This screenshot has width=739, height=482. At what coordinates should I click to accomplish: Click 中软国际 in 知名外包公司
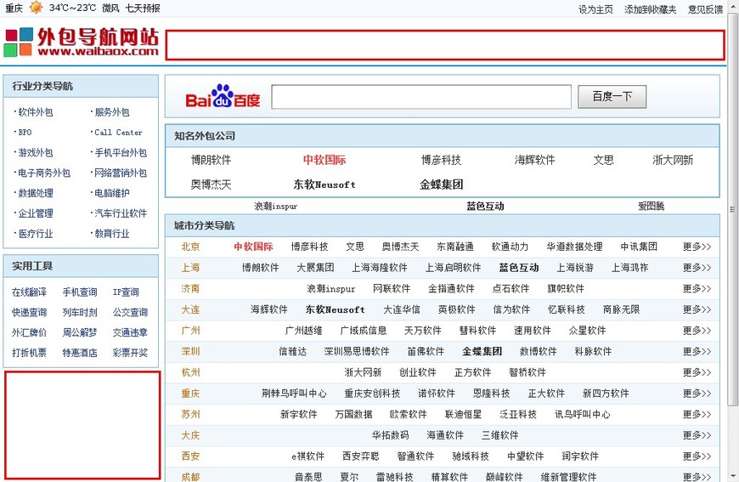pyautogui.click(x=324, y=161)
